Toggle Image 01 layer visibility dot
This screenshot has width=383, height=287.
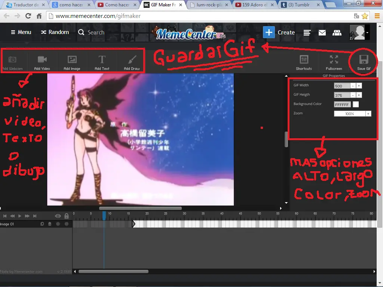click(58, 224)
